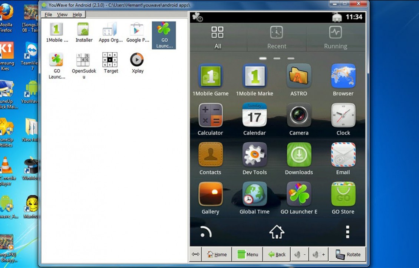This screenshot has width=419, height=268.
Task: Open the New folder on desktop
Action: 30,130
